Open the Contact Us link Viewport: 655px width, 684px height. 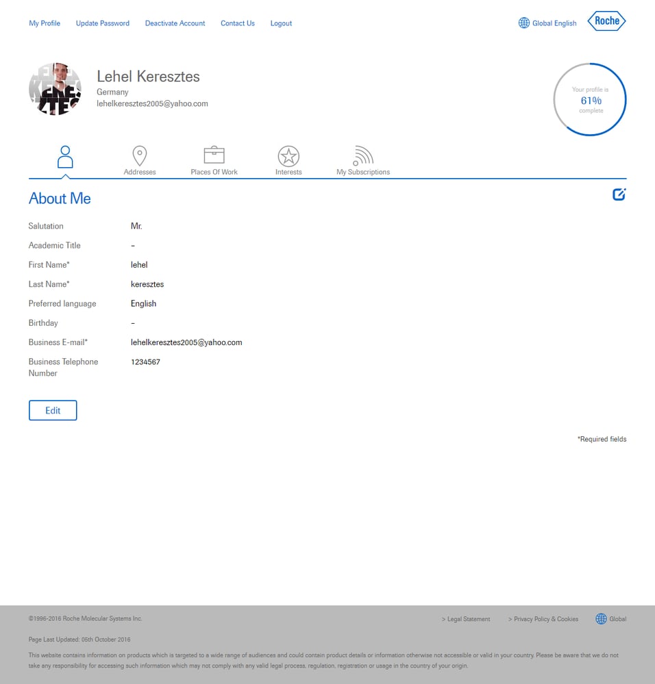point(237,23)
